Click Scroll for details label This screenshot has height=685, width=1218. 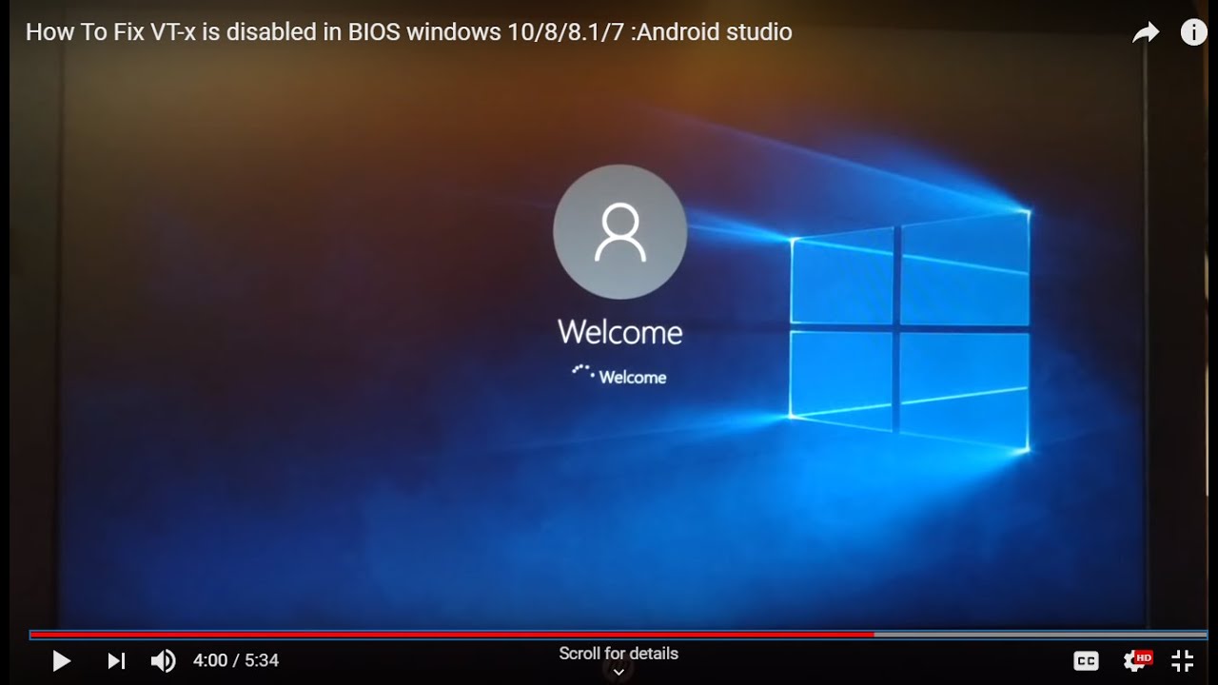[619, 654]
